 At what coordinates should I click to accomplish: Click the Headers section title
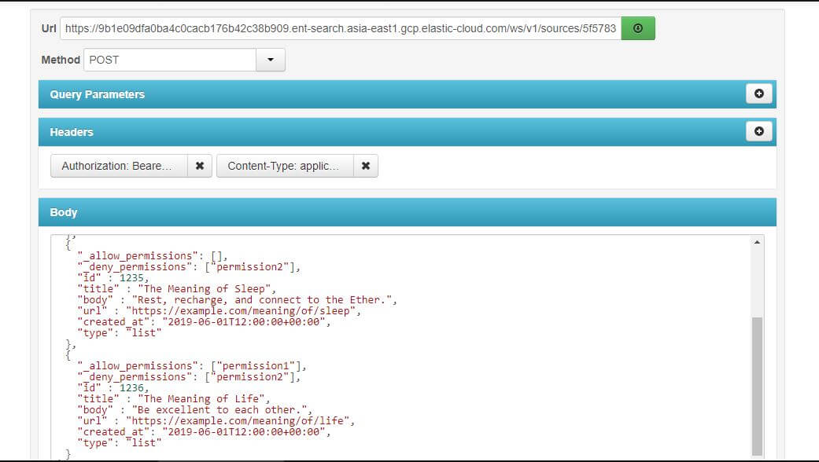[x=72, y=132]
